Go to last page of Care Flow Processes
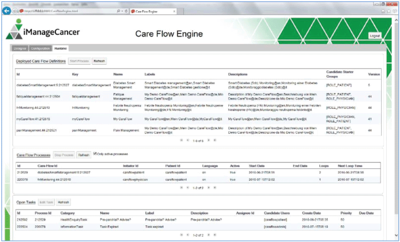This screenshot has width=400, height=242. (215, 188)
